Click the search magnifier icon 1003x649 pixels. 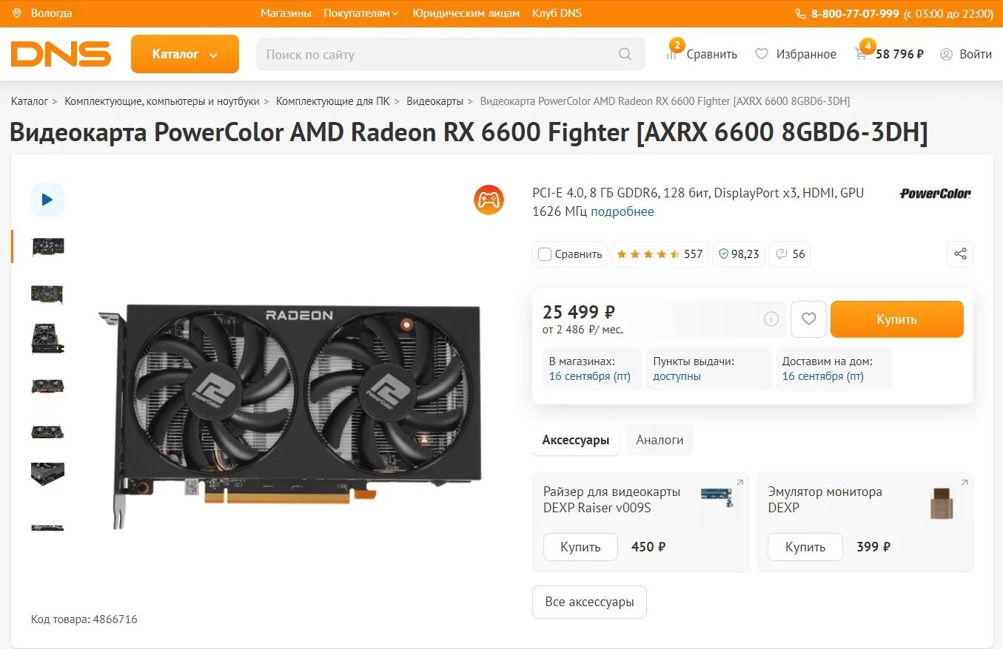click(625, 54)
